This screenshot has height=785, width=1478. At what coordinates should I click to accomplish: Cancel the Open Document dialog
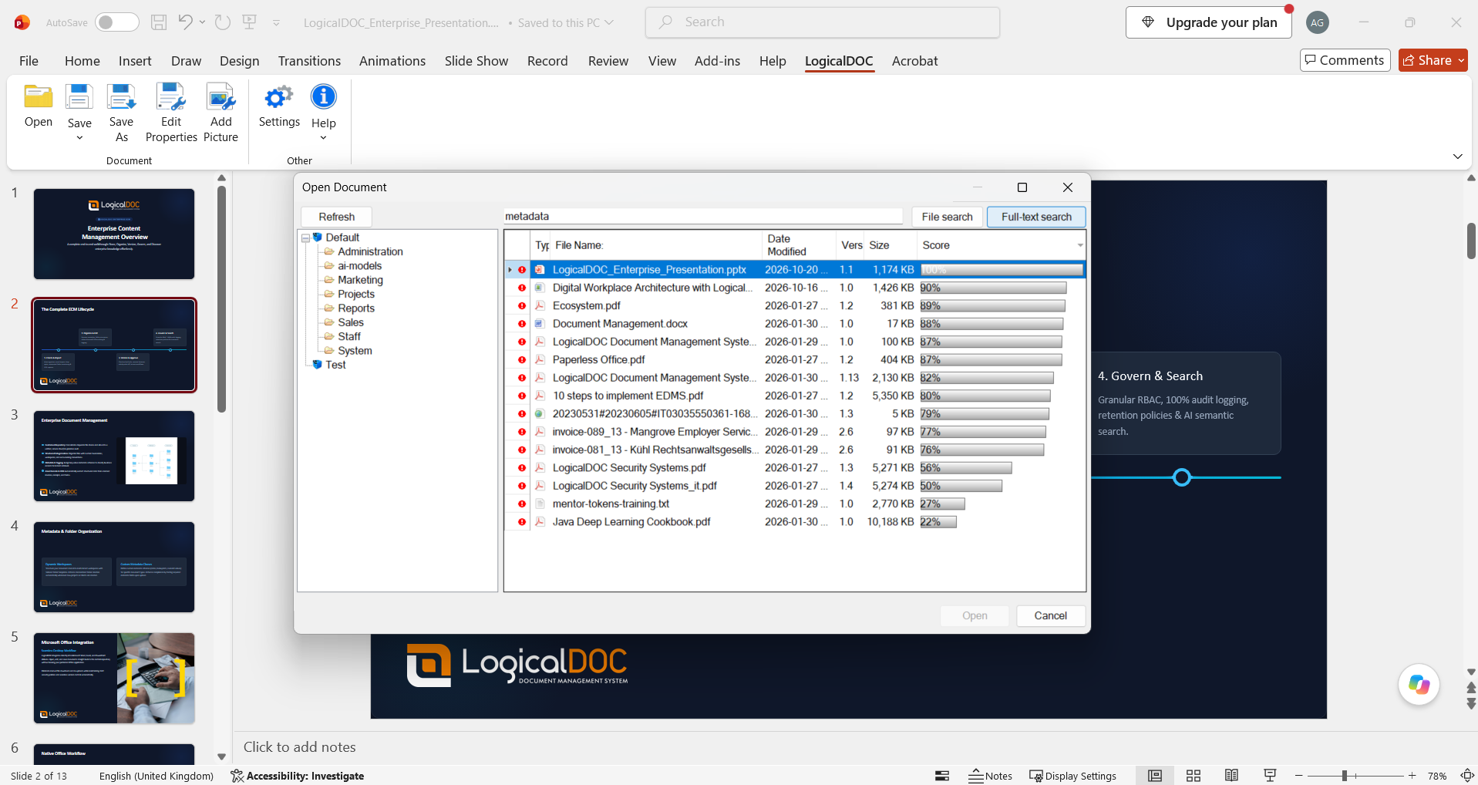1050,615
